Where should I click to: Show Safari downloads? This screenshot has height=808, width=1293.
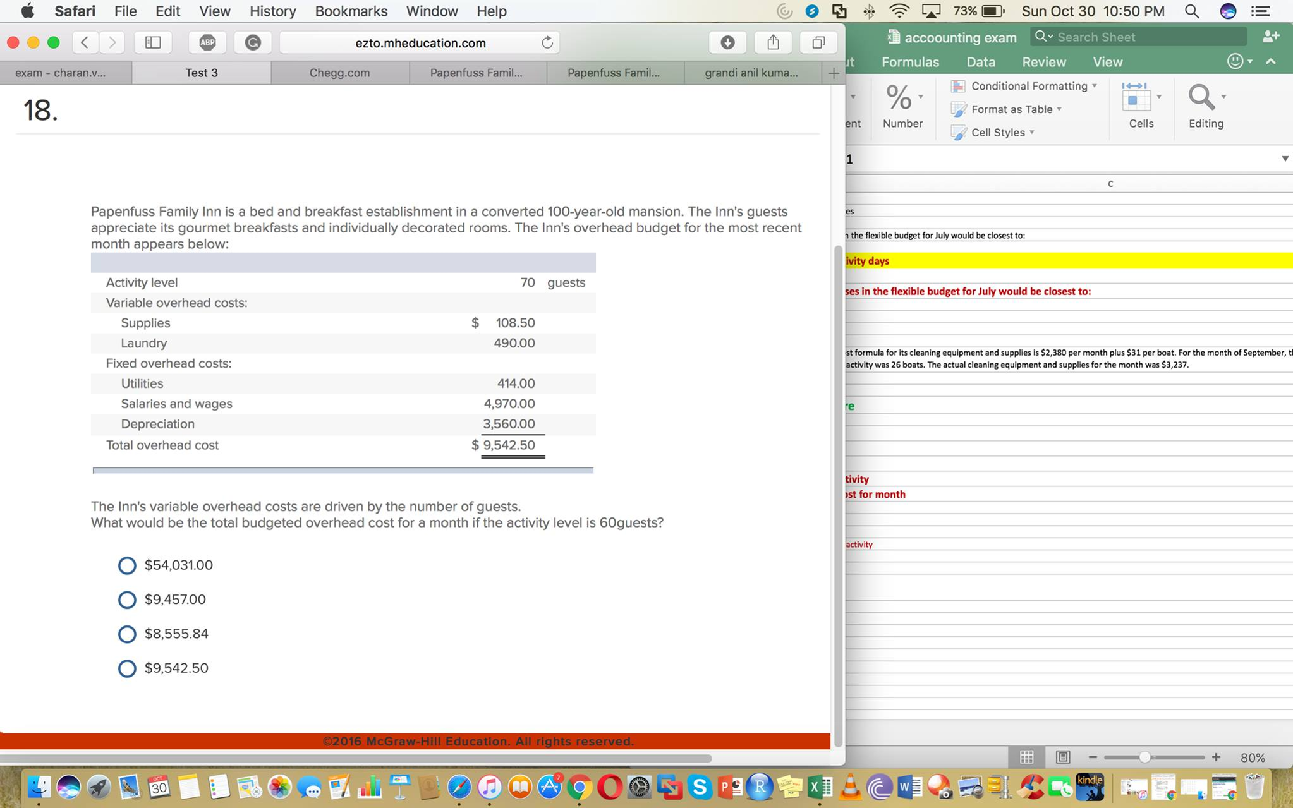click(727, 42)
